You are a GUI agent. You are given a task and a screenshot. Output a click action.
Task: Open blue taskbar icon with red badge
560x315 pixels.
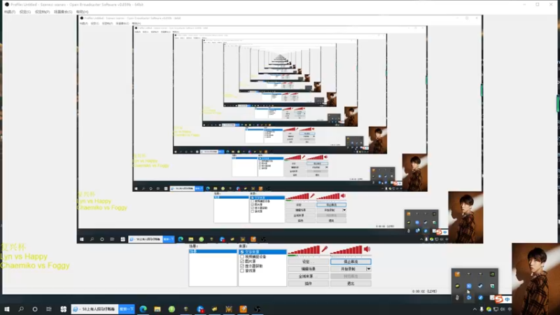coord(200,309)
